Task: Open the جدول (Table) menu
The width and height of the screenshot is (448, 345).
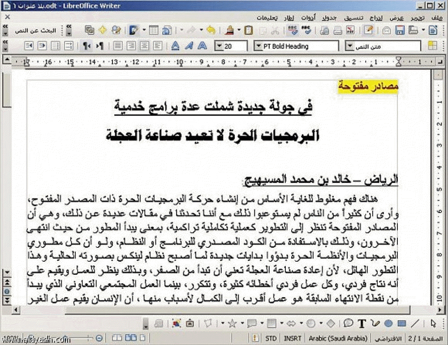Action: pyautogui.click(x=329, y=18)
